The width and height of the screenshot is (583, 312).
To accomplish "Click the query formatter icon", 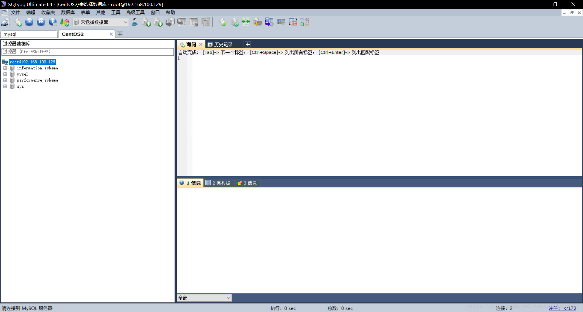I will pos(223,22).
